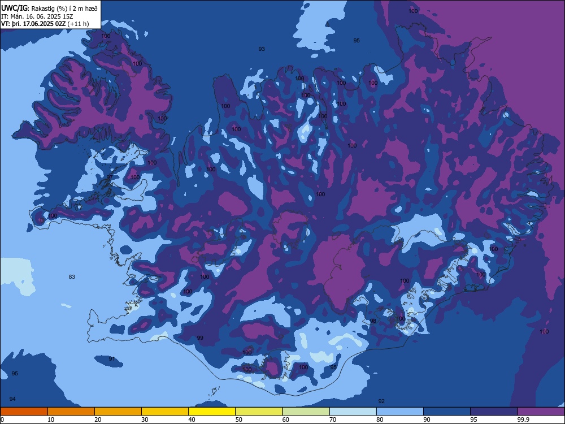Image resolution: width=565 pixels, height=424 pixels.
Task: Click the 50 tick label on legend
Action: click(238, 419)
